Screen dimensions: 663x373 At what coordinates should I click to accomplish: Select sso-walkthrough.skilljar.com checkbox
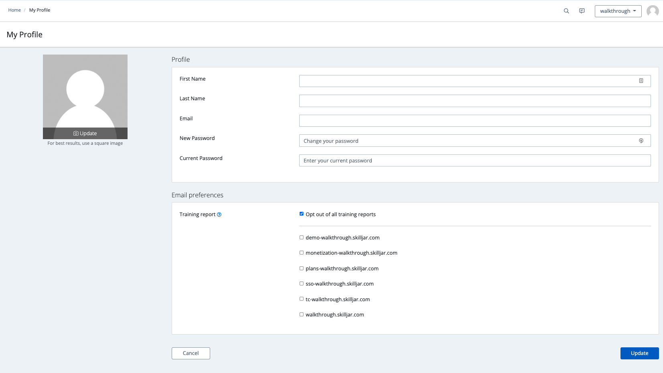click(x=302, y=284)
